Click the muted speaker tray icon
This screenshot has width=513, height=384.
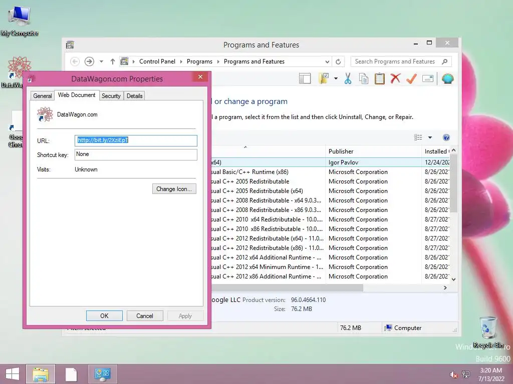point(453,374)
